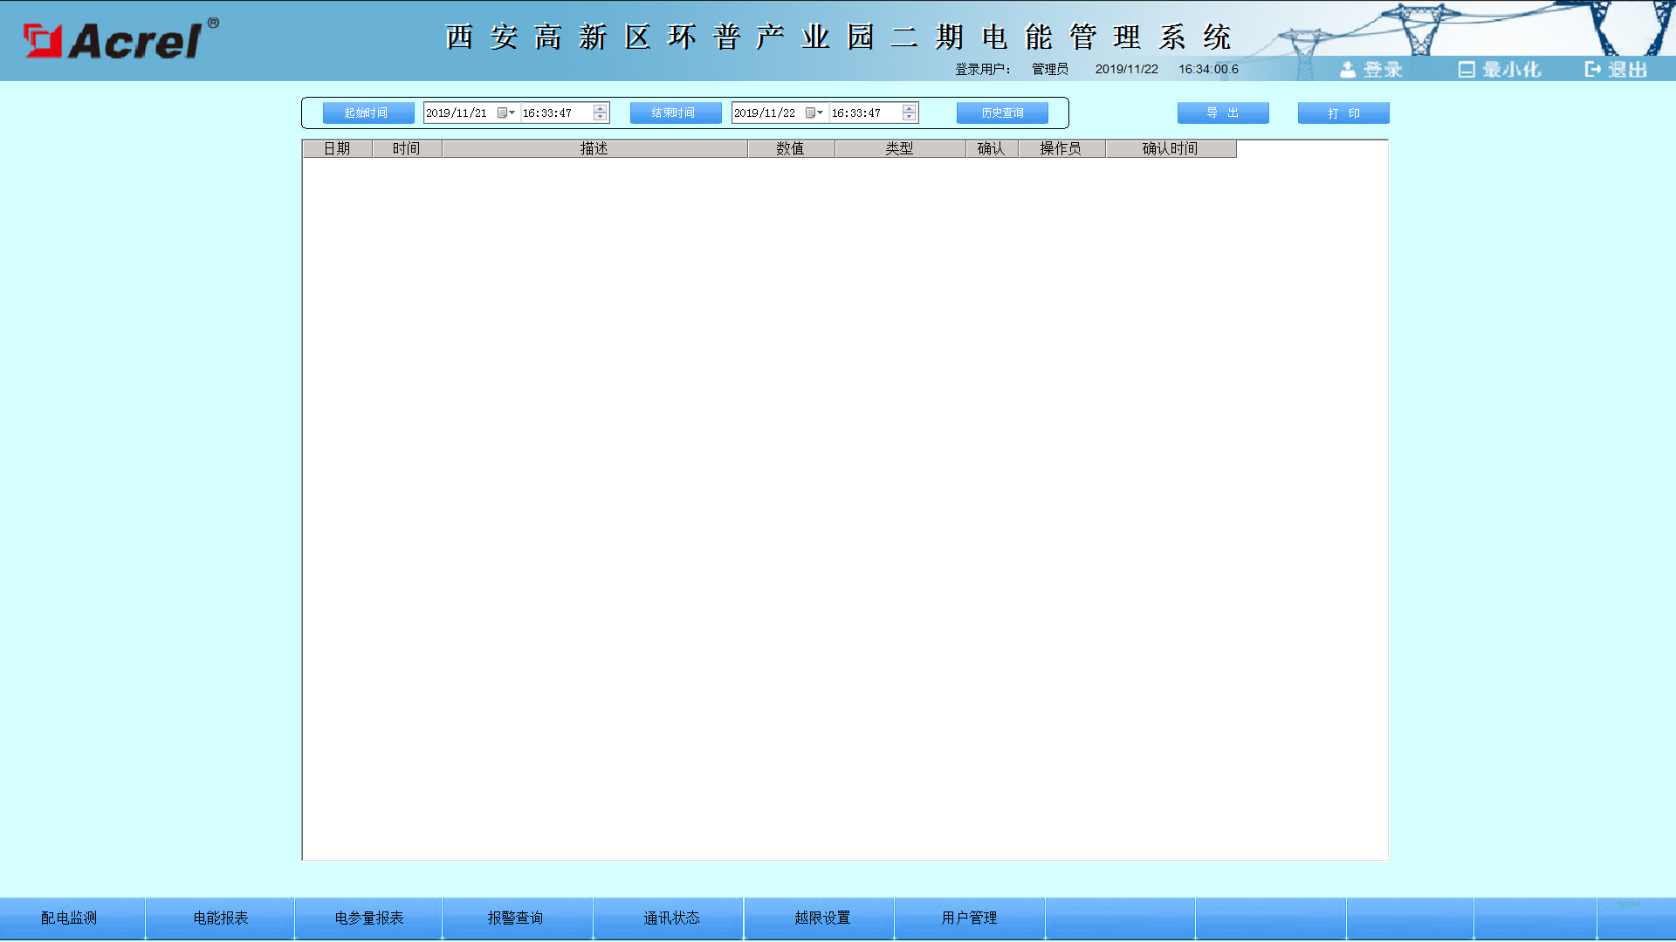Screen dimensions: 1676x942
Task: Open the start date calendar icon
Action: pyautogui.click(x=502, y=113)
